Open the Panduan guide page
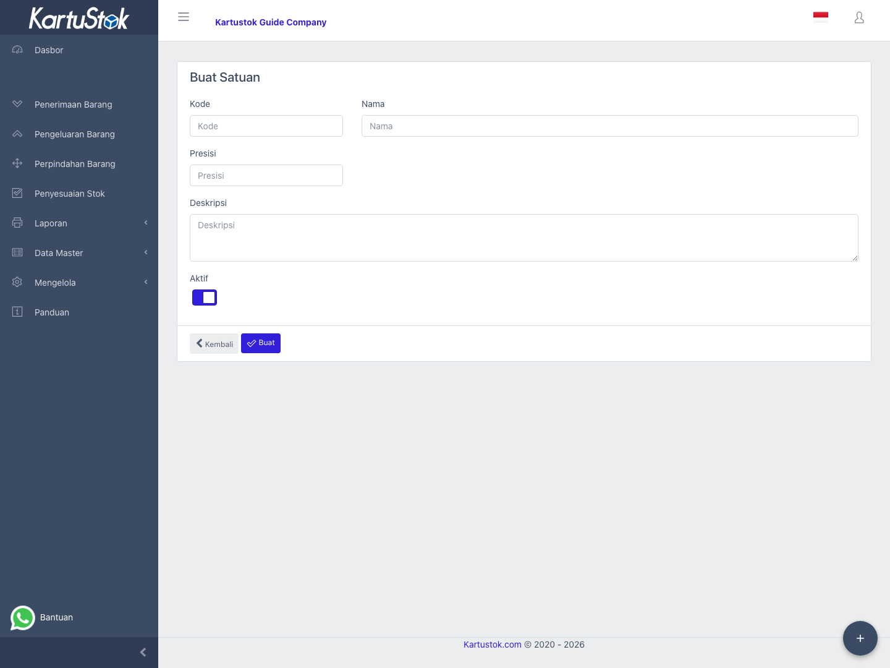This screenshot has width=890, height=668. point(79,312)
